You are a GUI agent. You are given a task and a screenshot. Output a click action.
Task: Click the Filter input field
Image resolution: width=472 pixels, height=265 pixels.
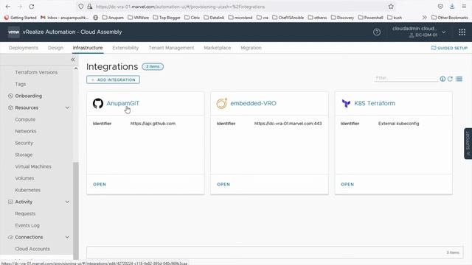pyautogui.click(x=406, y=78)
